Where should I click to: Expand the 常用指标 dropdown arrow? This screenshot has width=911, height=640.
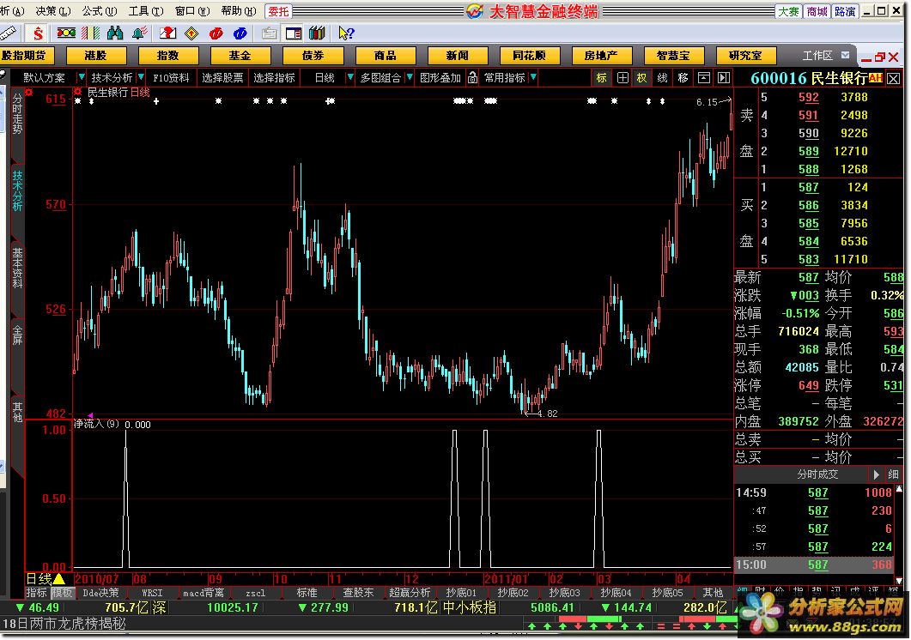(x=533, y=77)
